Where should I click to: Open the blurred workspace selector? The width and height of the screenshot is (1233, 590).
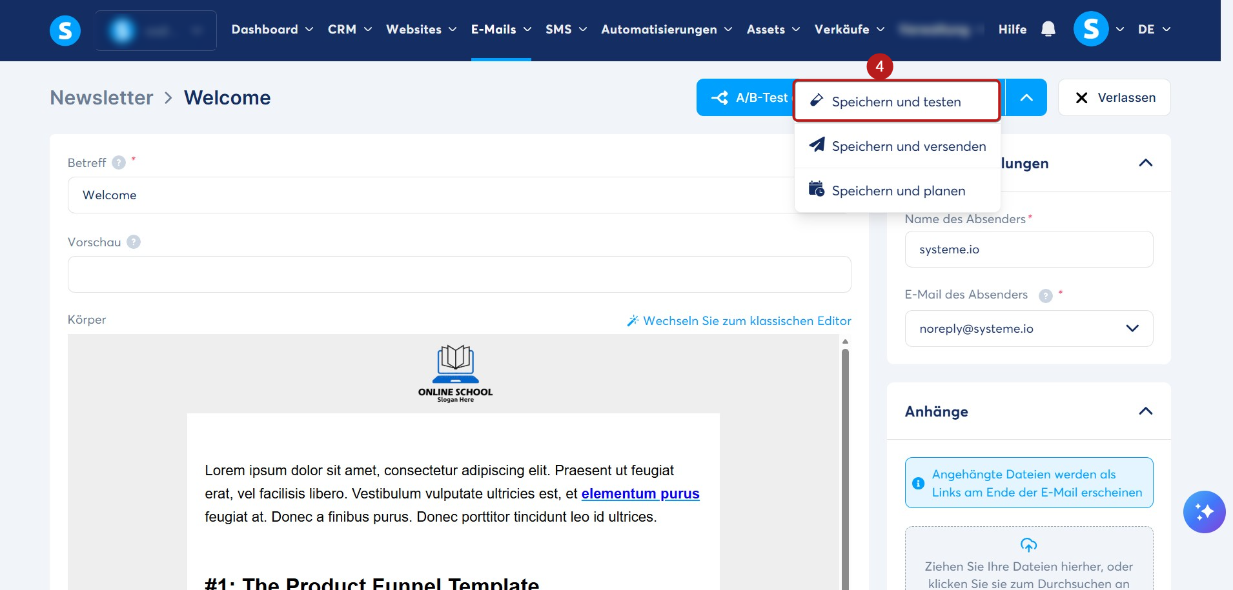[156, 30]
